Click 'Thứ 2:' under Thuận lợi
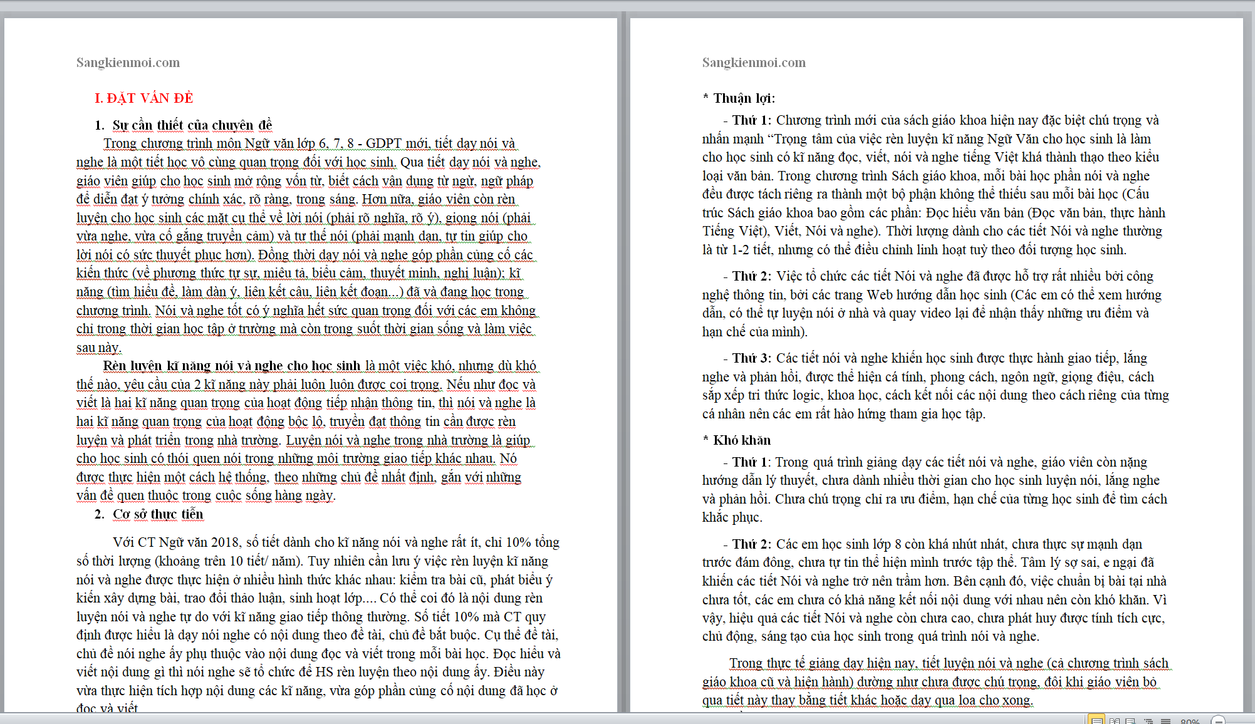The width and height of the screenshot is (1255, 724). click(x=752, y=276)
